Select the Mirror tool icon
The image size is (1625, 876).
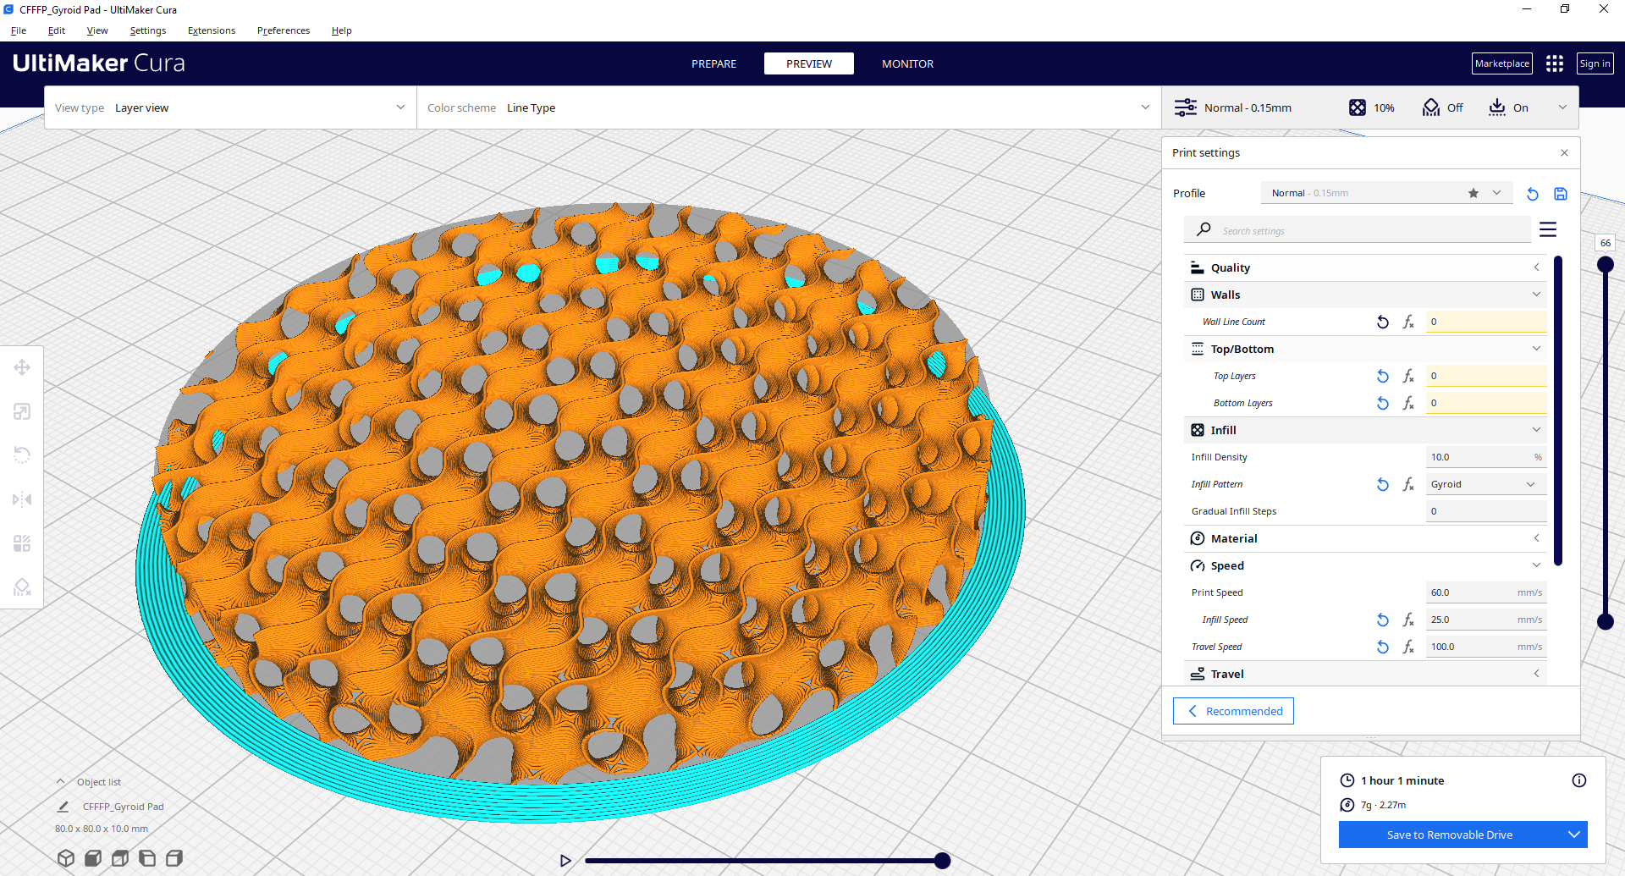22,499
